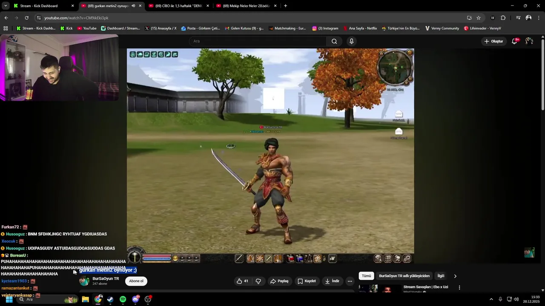Open the Chrome apps grid in bookmarks bar
This screenshot has width=545, height=306.
(6, 28)
